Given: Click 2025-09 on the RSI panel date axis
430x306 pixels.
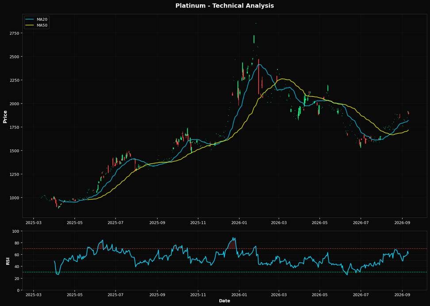Looking at the screenshot, I should coord(157,295).
